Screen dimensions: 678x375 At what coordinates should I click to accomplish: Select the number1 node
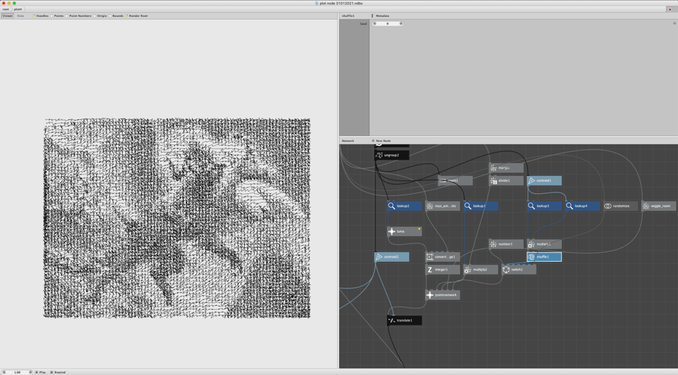tap(506, 244)
